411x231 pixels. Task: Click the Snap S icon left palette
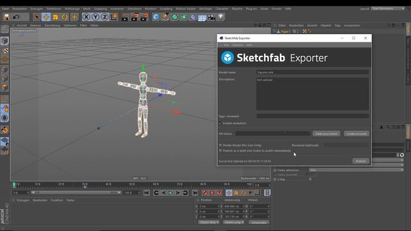(x=4, y=118)
